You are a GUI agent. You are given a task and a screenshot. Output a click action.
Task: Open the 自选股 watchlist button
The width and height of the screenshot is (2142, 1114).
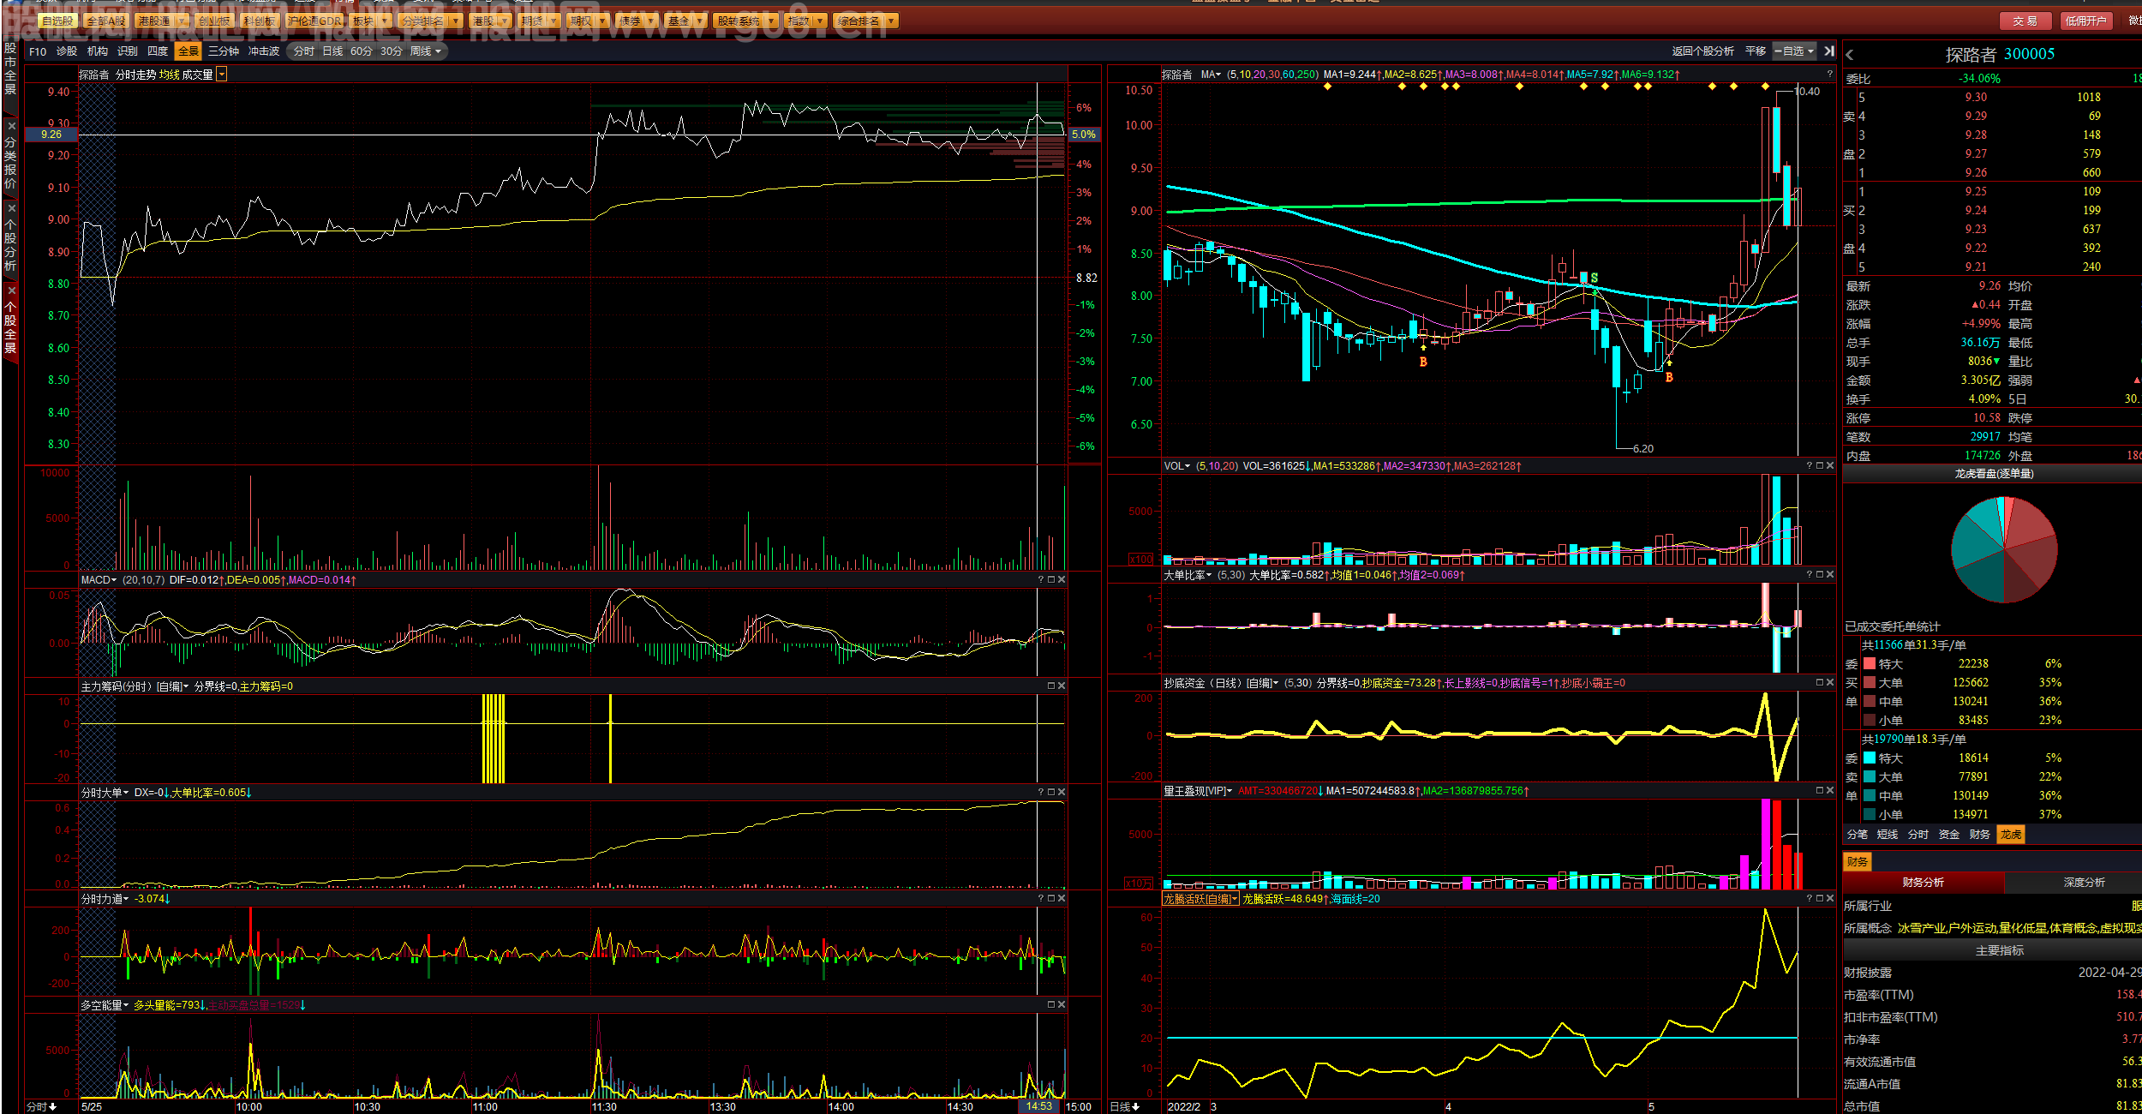pos(57,21)
